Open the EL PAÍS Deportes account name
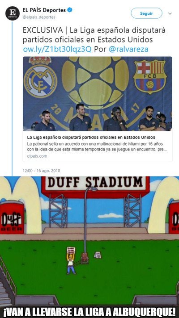This screenshot has width=179, height=318. [44, 10]
